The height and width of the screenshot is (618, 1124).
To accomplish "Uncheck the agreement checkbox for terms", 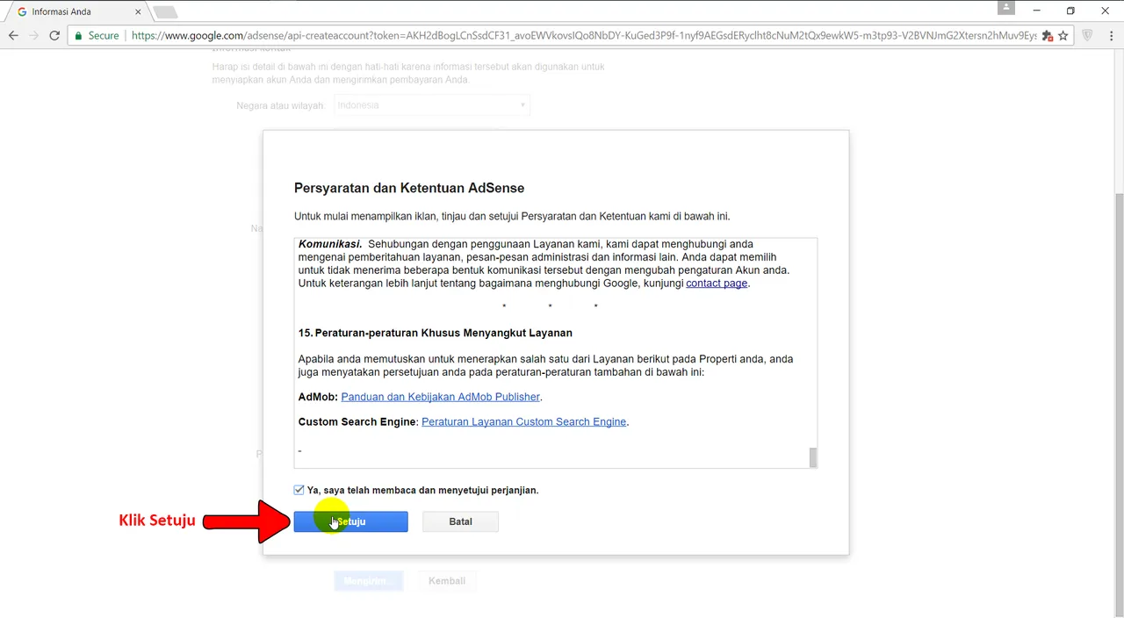I will (x=299, y=490).
